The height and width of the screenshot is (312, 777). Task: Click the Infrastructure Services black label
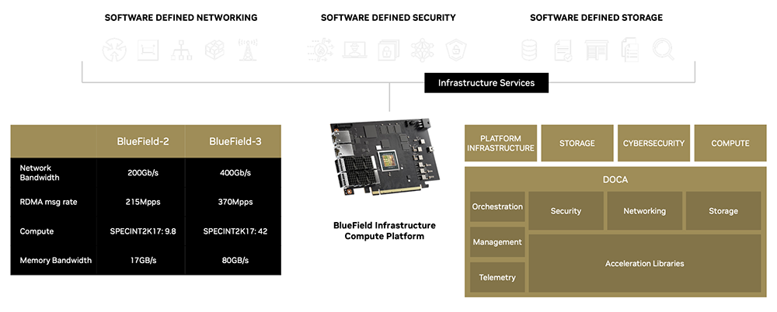pos(486,83)
